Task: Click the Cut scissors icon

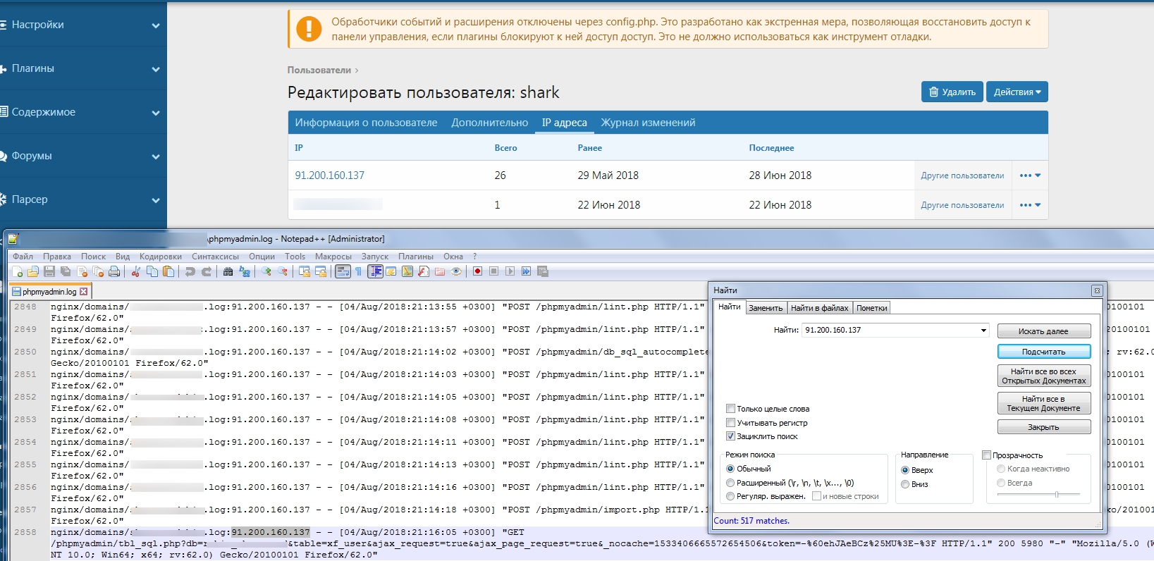Action: pyautogui.click(x=135, y=272)
